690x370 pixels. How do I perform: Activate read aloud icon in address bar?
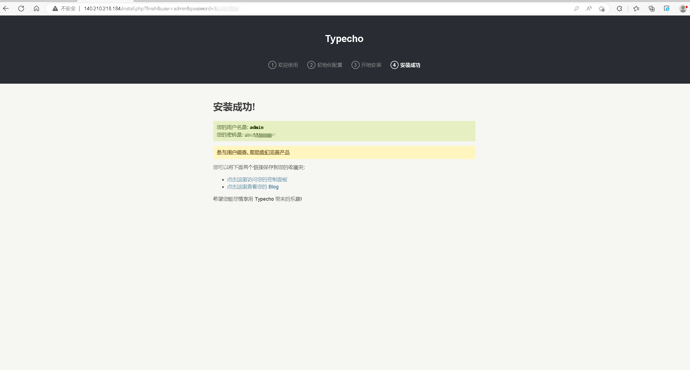[x=589, y=9]
